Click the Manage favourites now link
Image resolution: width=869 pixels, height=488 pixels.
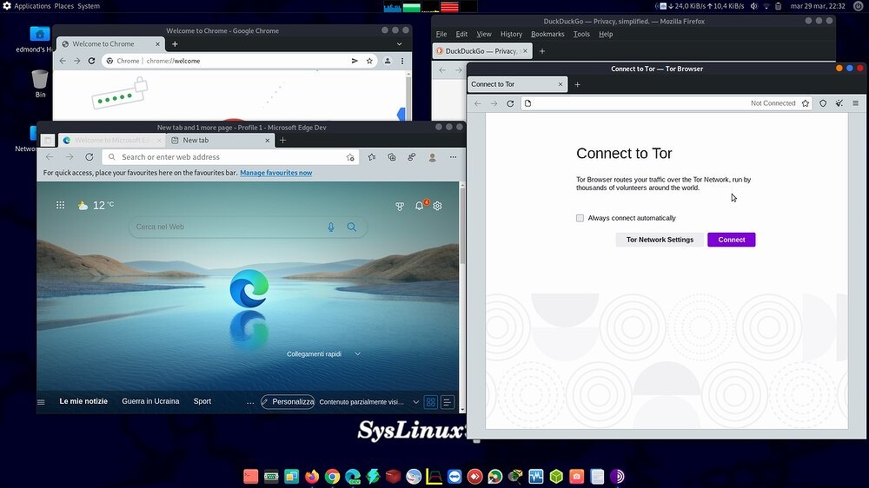(x=275, y=173)
